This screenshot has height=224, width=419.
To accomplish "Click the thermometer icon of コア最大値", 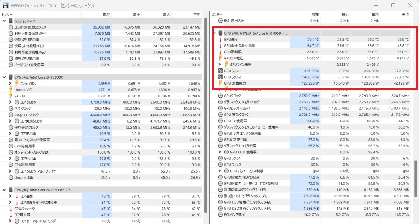I will point(11,215).
